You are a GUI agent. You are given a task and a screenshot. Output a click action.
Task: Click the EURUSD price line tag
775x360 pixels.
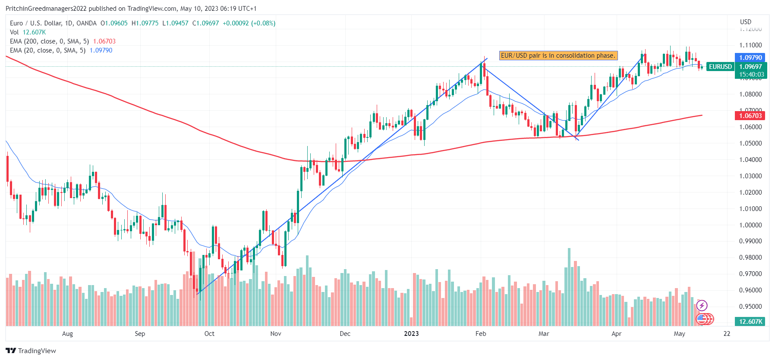pyautogui.click(x=720, y=67)
